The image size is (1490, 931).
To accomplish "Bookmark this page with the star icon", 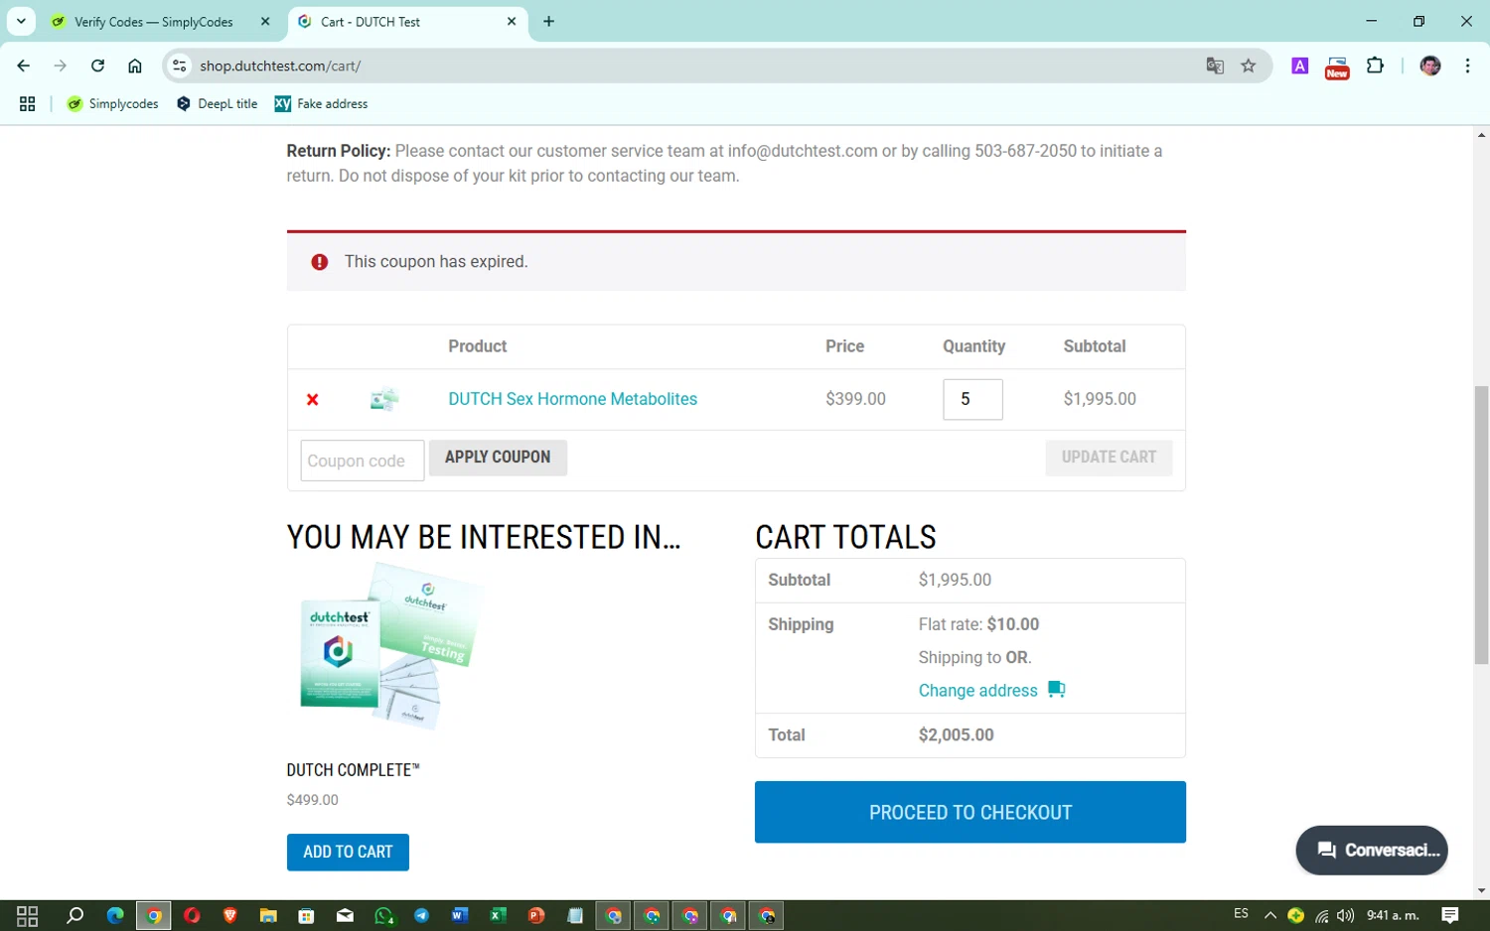I will point(1249,66).
